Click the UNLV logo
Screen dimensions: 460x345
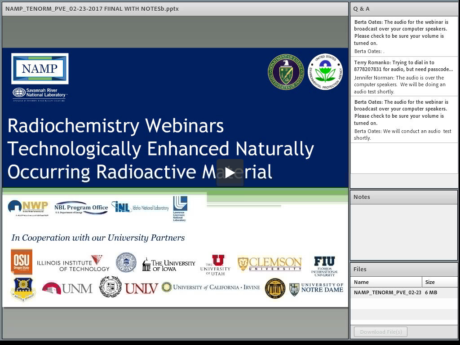142,288
